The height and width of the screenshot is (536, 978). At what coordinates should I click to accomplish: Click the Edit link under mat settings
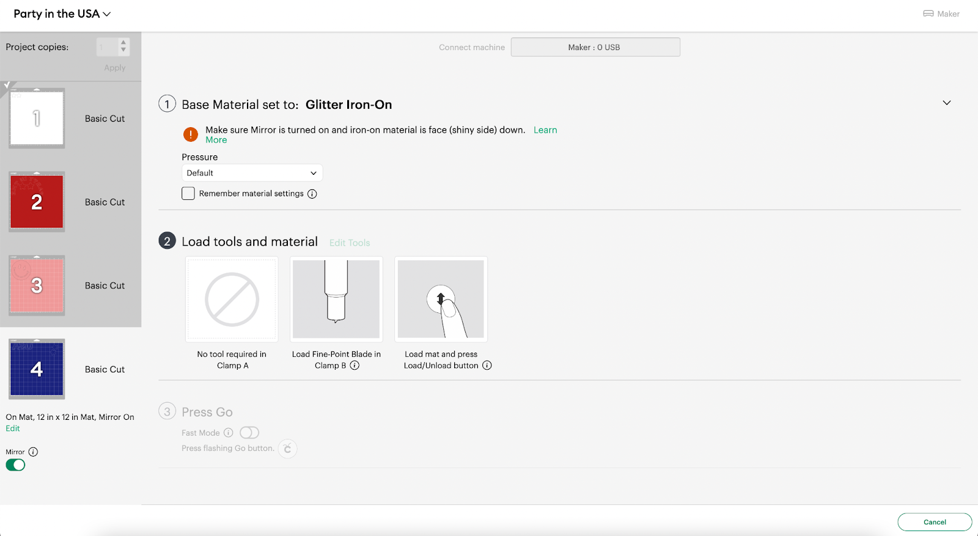pyautogui.click(x=13, y=428)
